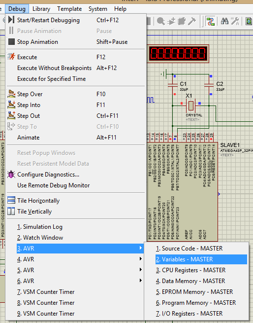253x323 pixels.
Task: Select the Animate menu entry
Action: point(76,138)
